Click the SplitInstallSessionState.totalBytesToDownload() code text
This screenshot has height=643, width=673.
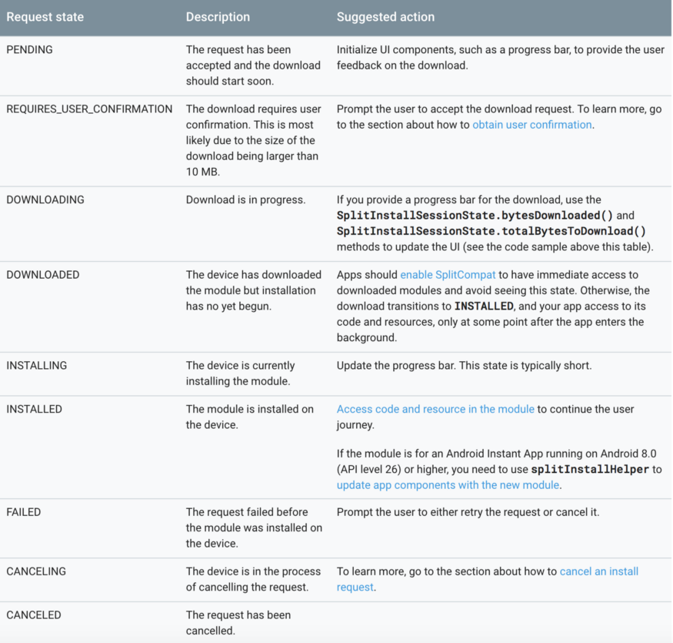point(491,231)
